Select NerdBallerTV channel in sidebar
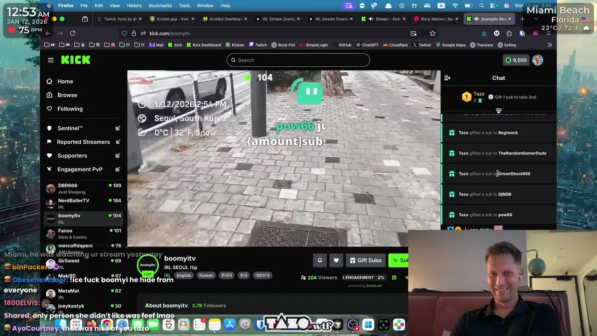Image resolution: width=597 pixels, height=336 pixels. tap(83, 203)
